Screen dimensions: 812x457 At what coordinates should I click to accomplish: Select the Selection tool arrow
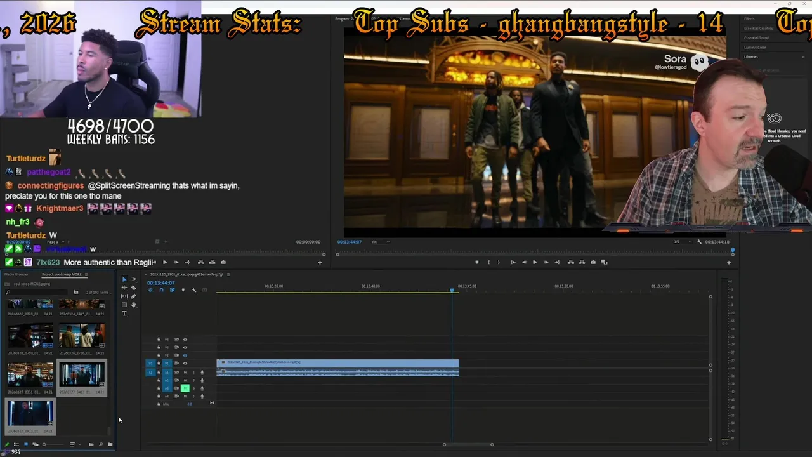[x=124, y=279]
